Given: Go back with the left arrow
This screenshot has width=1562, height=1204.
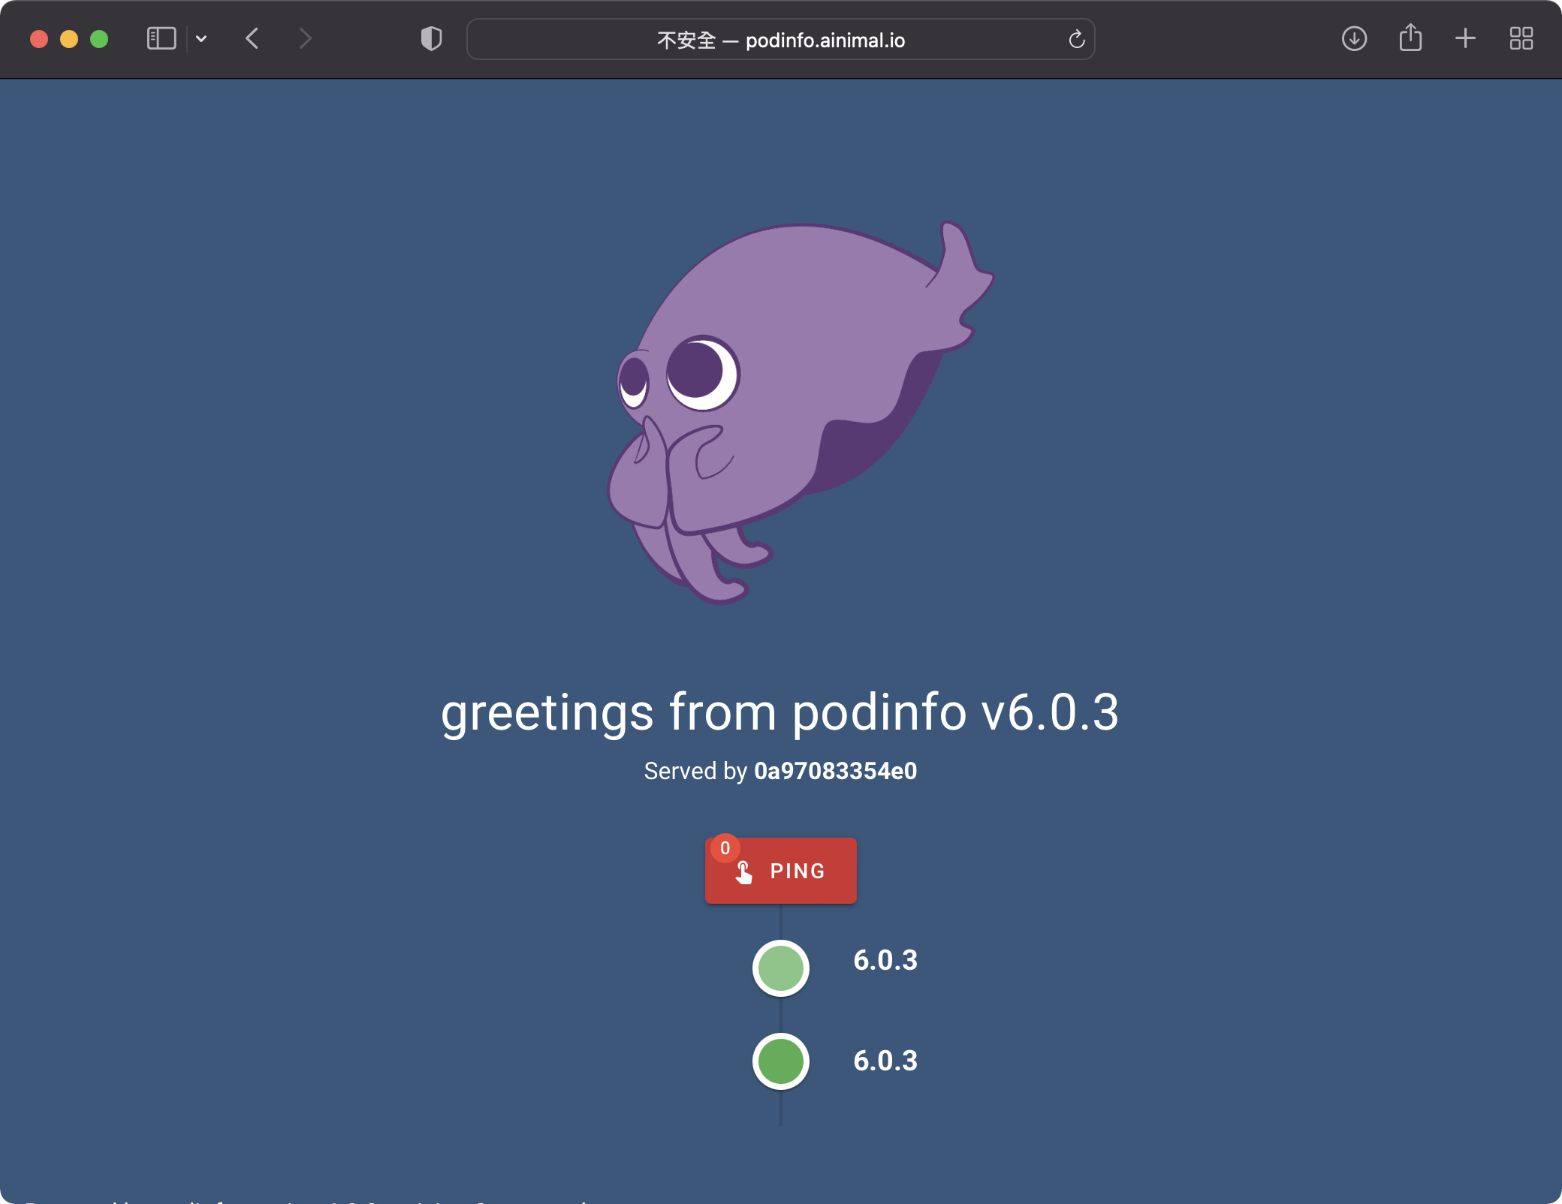Looking at the screenshot, I should tap(252, 38).
